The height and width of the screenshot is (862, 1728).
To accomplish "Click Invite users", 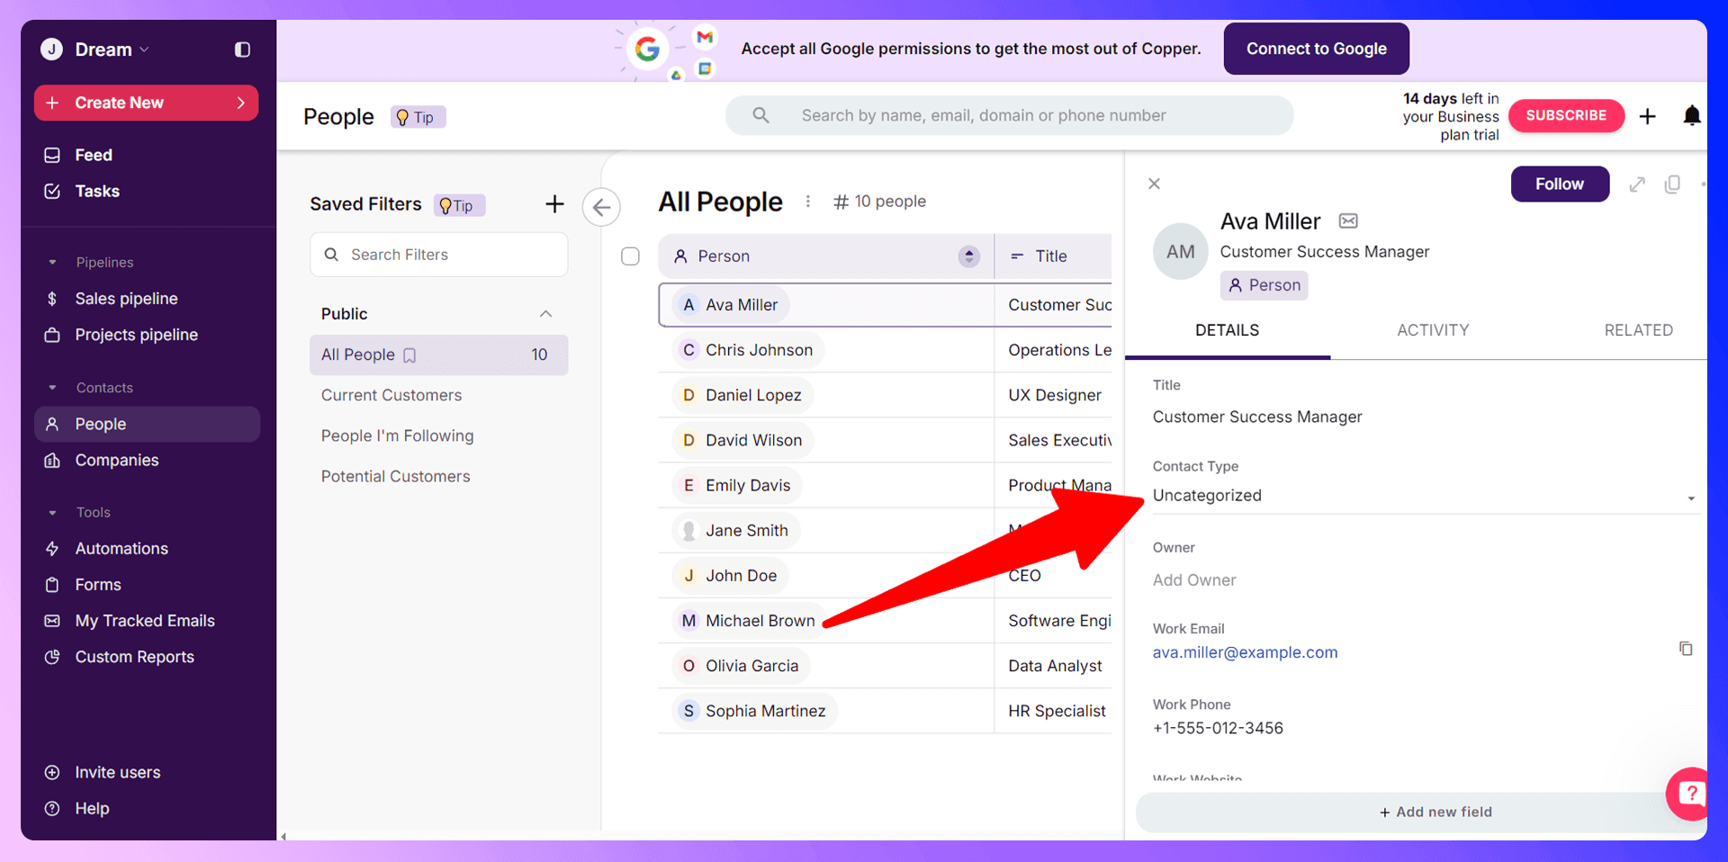I will point(117,772).
